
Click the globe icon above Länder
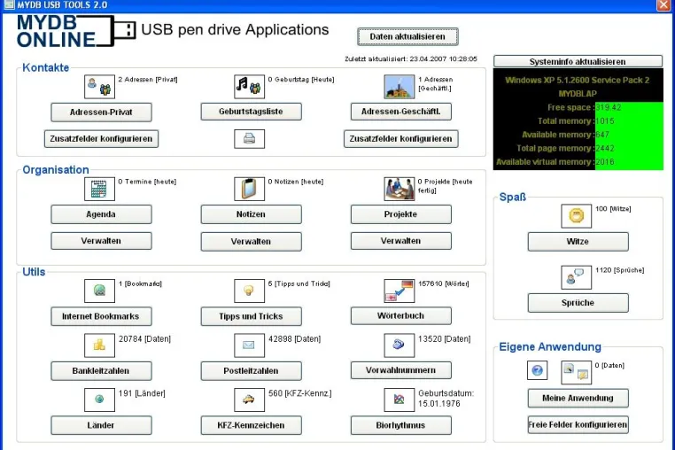click(x=99, y=400)
